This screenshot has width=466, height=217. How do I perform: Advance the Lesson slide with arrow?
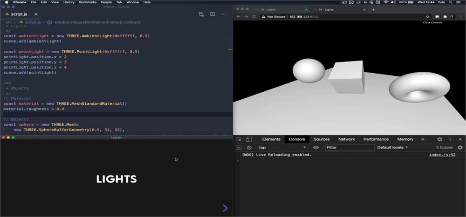coord(225,208)
